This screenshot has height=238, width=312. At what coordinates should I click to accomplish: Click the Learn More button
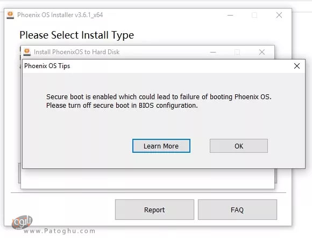point(161,146)
